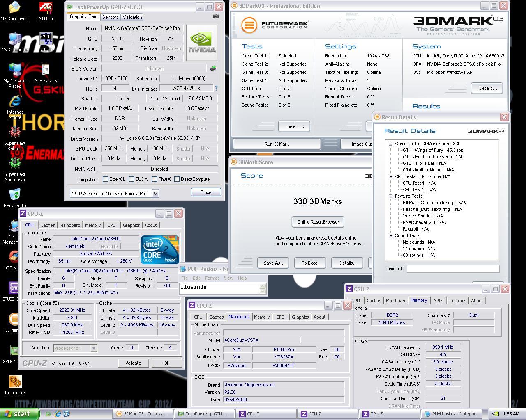Enable the PhysX checkbox in GPU-Z
This screenshot has width=526, height=420.
tap(154, 179)
